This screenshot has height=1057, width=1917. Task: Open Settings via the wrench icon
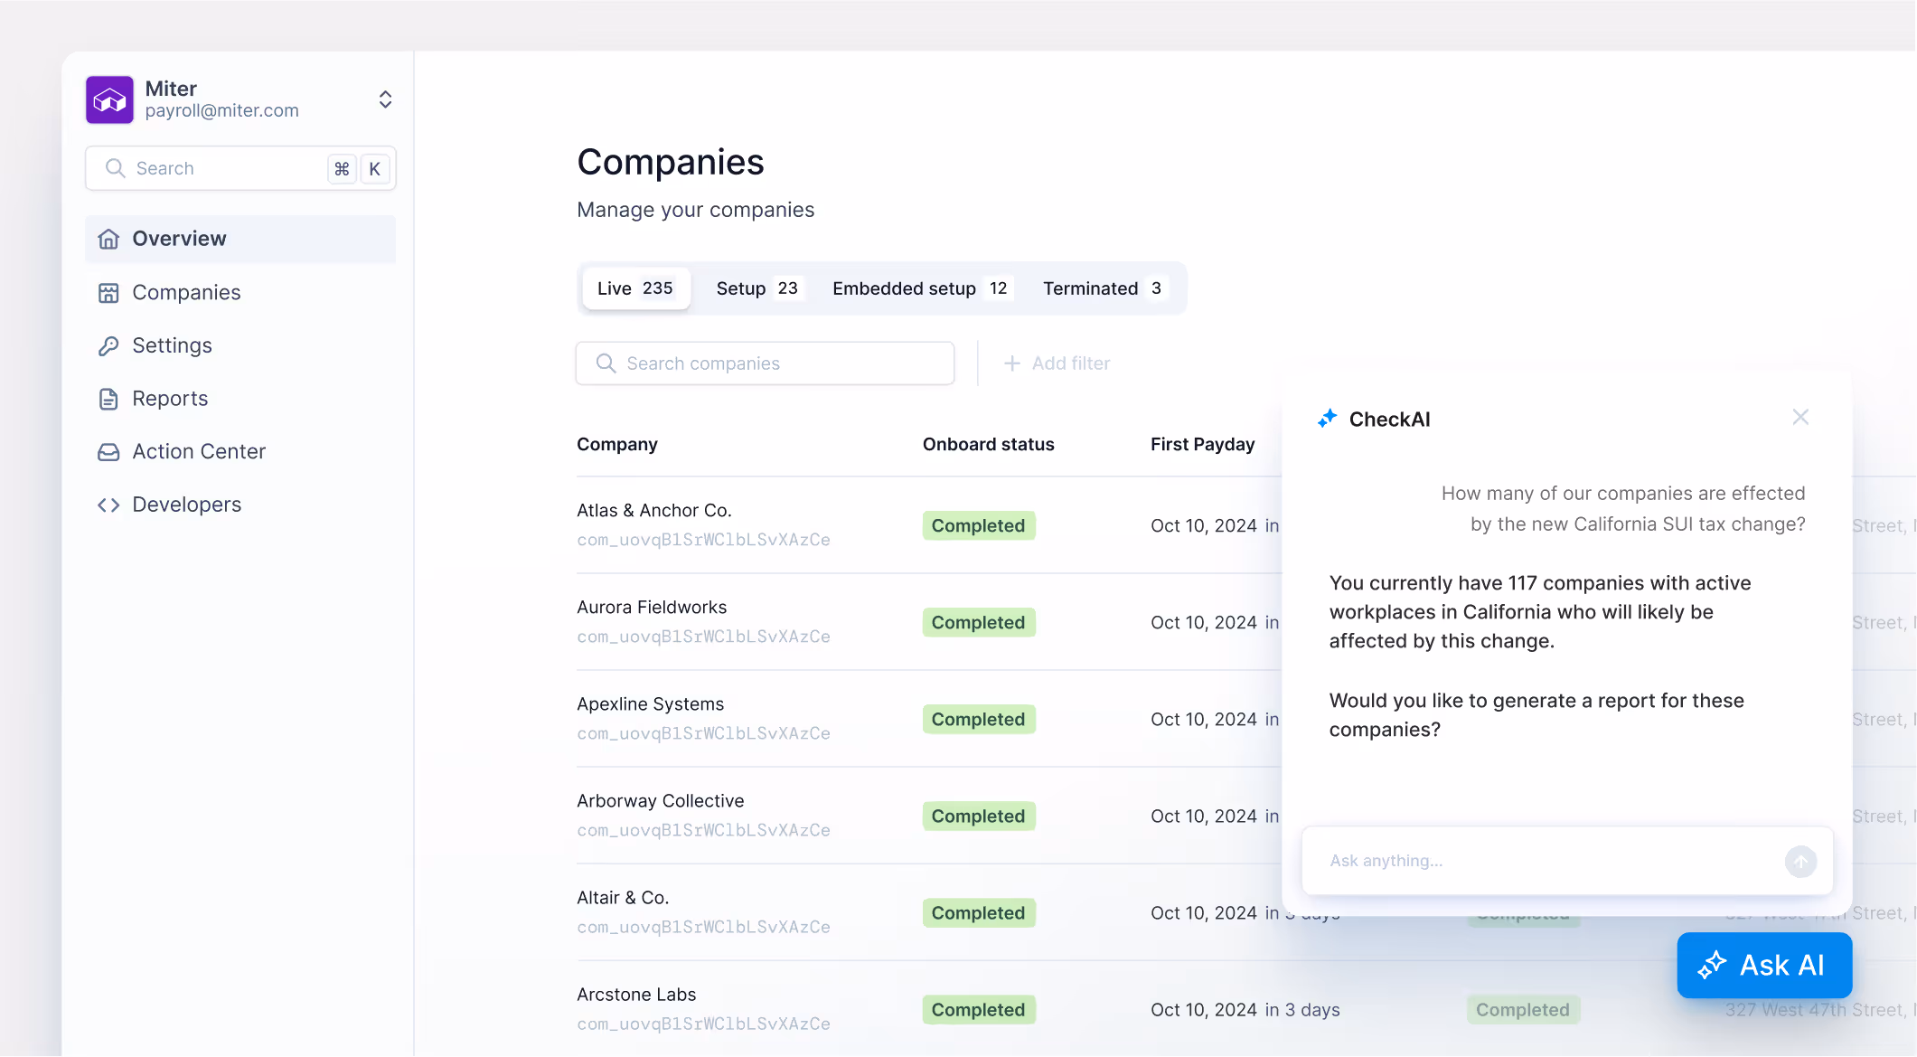point(108,346)
